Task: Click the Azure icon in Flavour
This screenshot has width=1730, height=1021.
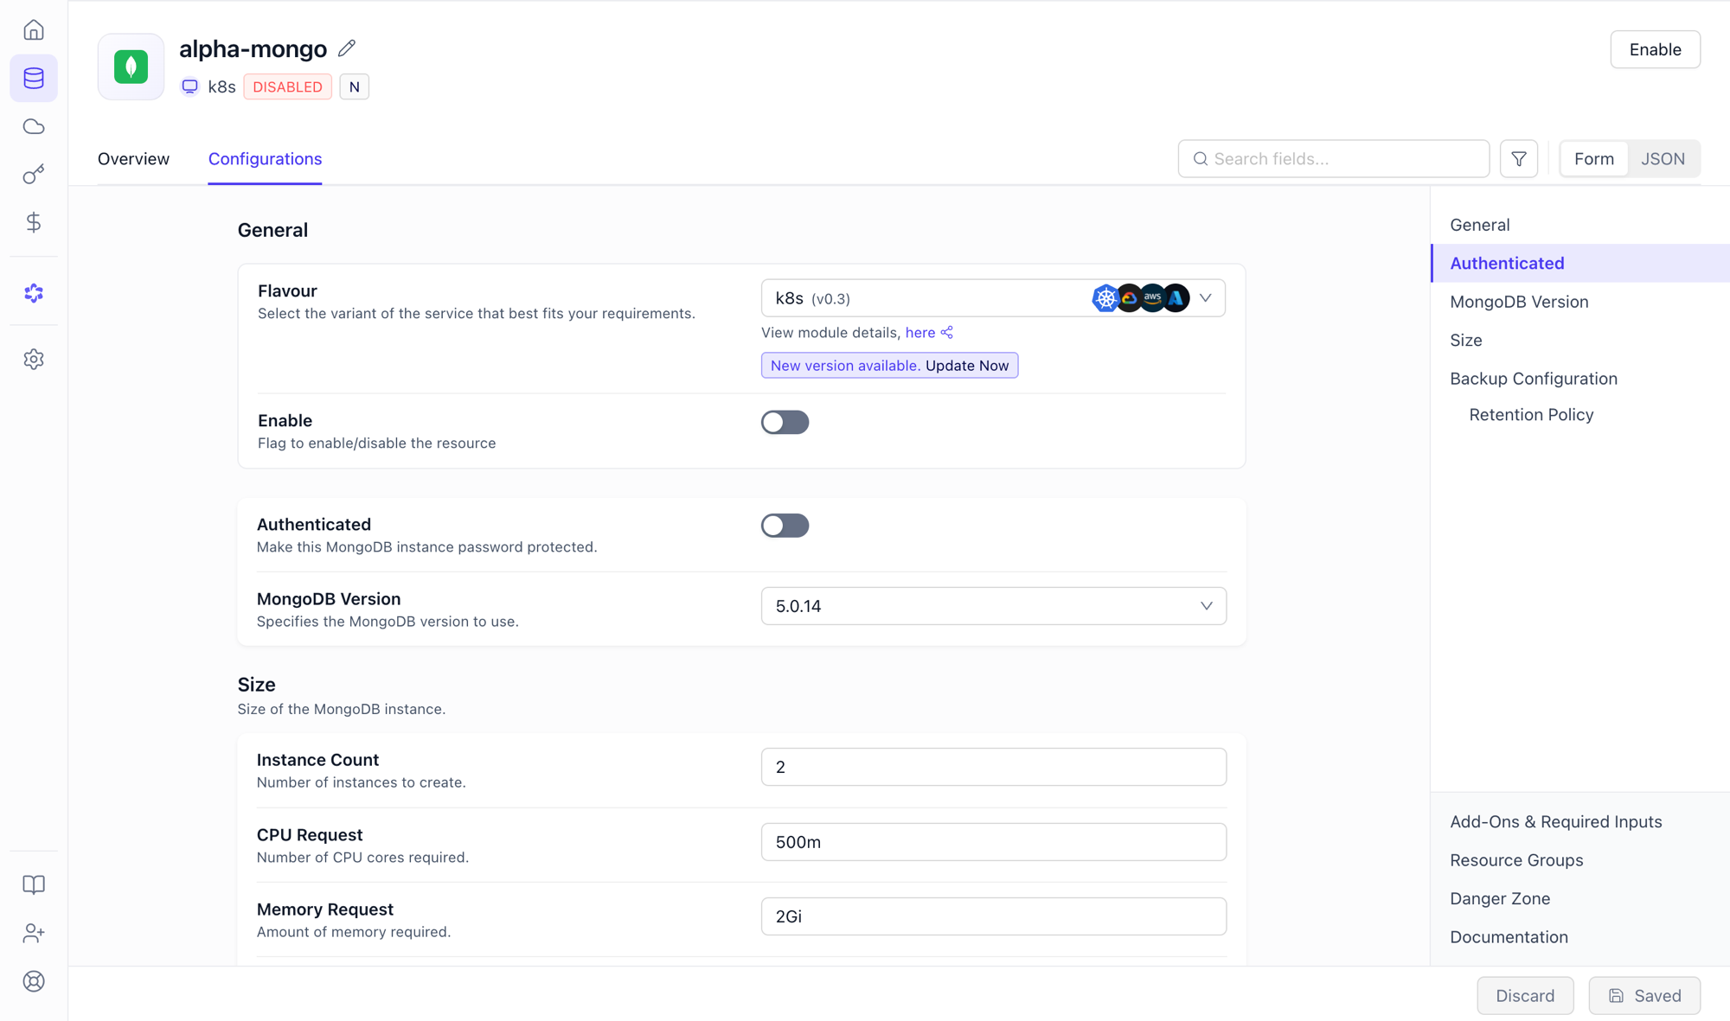Action: [x=1176, y=298]
